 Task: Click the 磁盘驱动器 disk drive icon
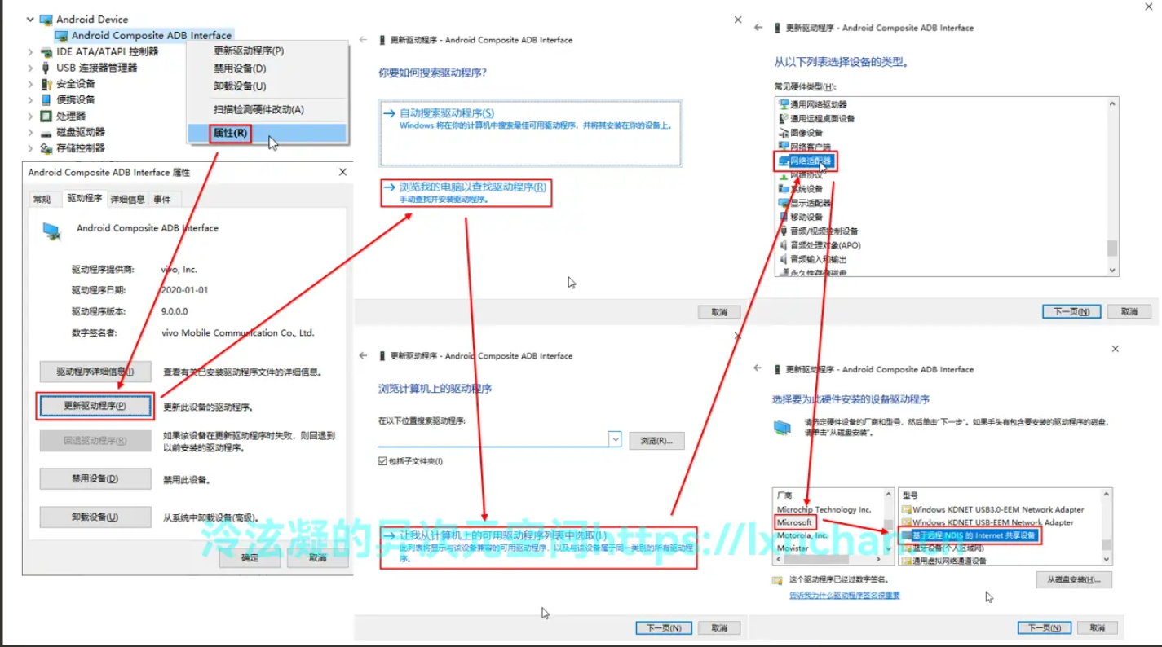46,132
